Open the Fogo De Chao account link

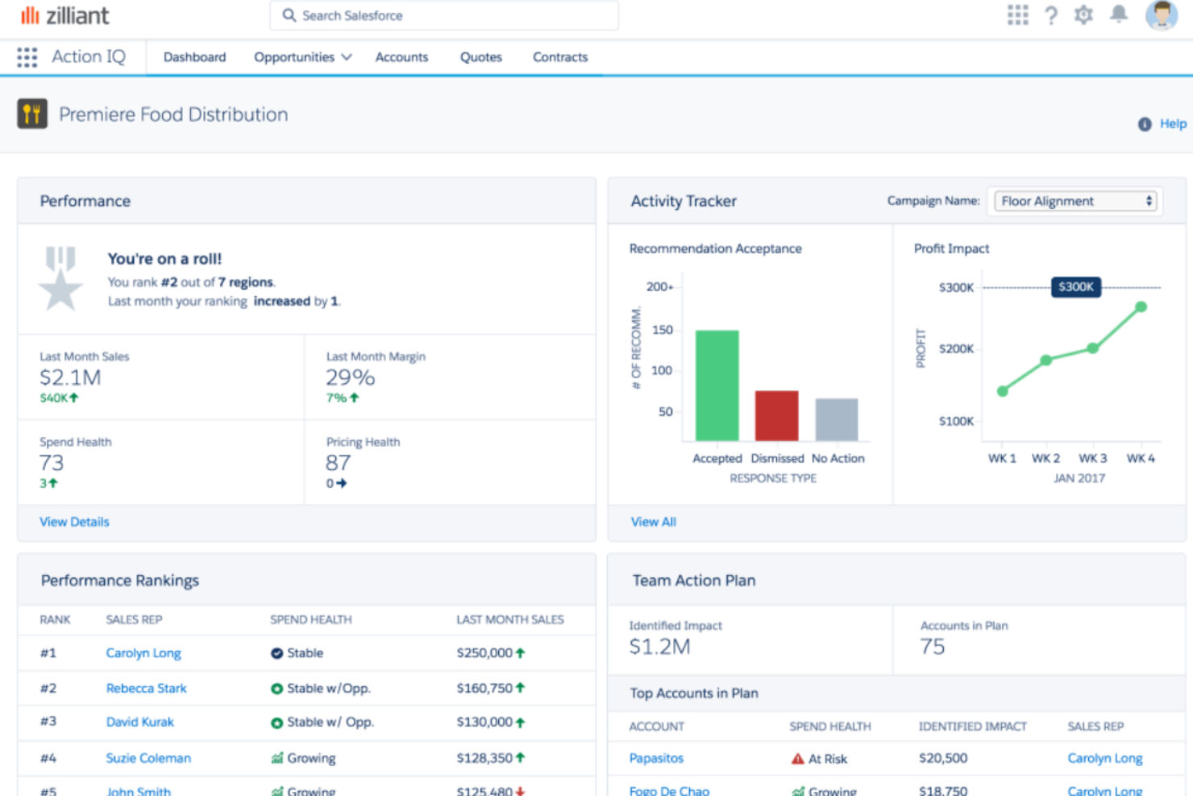669,790
